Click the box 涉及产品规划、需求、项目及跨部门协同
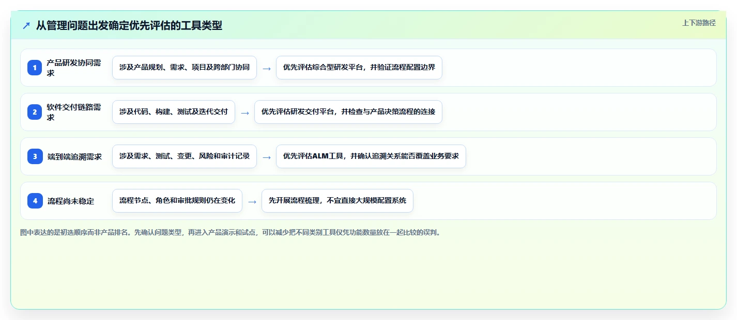737x320 pixels. 185,68
